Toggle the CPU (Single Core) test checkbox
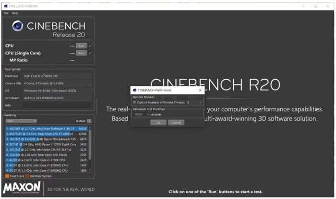Viewport: 336px width, 199px height. [x=90, y=53]
